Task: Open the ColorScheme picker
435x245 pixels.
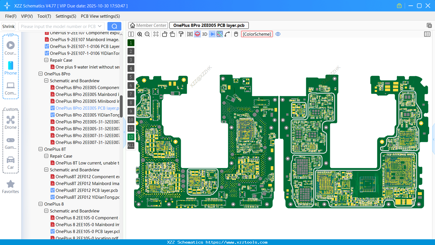Action: [256, 34]
